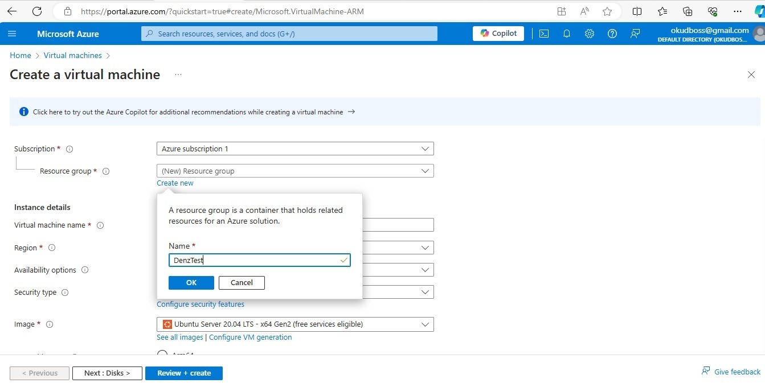
Task: Open the Help question mark icon
Action: (612, 34)
